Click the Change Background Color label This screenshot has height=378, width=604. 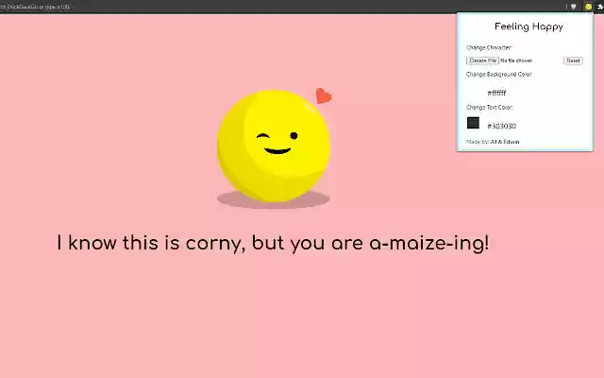pos(499,74)
